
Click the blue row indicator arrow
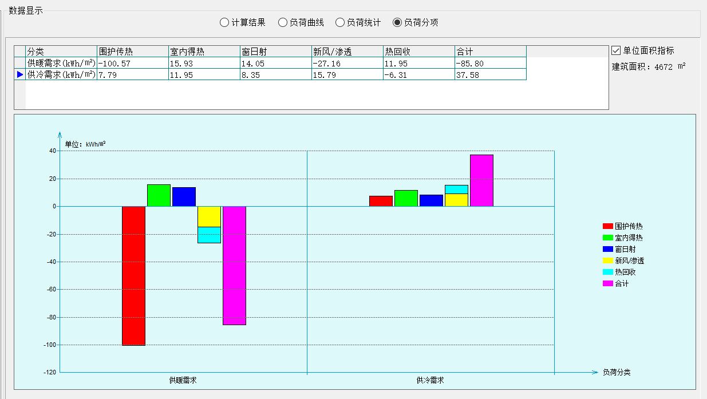point(20,74)
